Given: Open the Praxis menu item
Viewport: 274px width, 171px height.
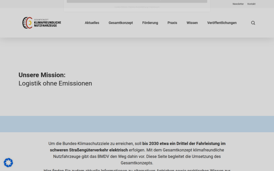Looking at the screenshot, I should point(172,23).
